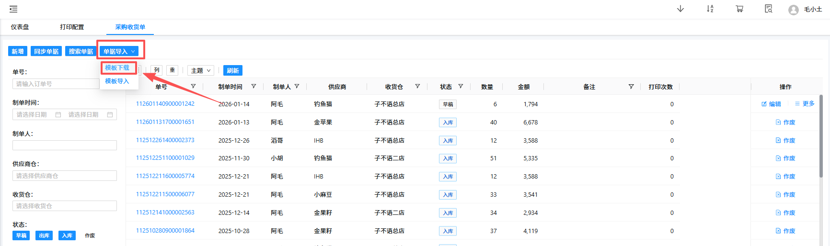Click 作废 for order 112601131700001651
Image resolution: width=830 pixels, height=246 pixels.
(x=785, y=123)
